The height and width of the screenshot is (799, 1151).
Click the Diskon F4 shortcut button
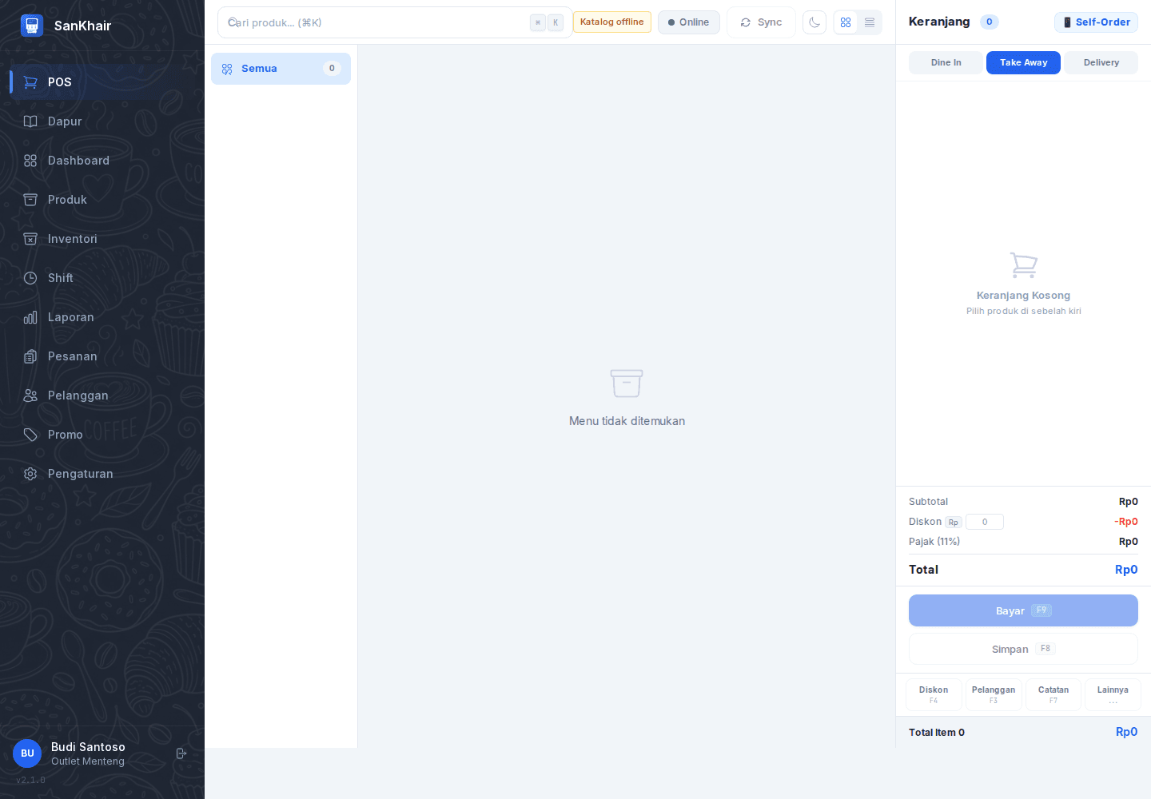point(934,694)
